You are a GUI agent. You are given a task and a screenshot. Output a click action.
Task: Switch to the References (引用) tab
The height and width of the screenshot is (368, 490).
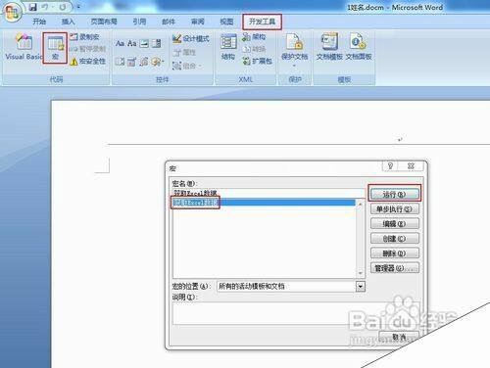(139, 22)
